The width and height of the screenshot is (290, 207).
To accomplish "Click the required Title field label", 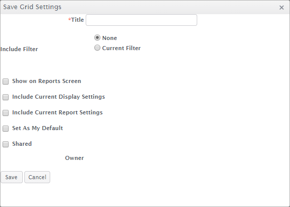I will 76,20.
